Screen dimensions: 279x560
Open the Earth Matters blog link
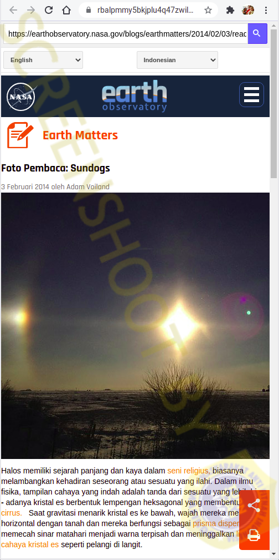80,135
